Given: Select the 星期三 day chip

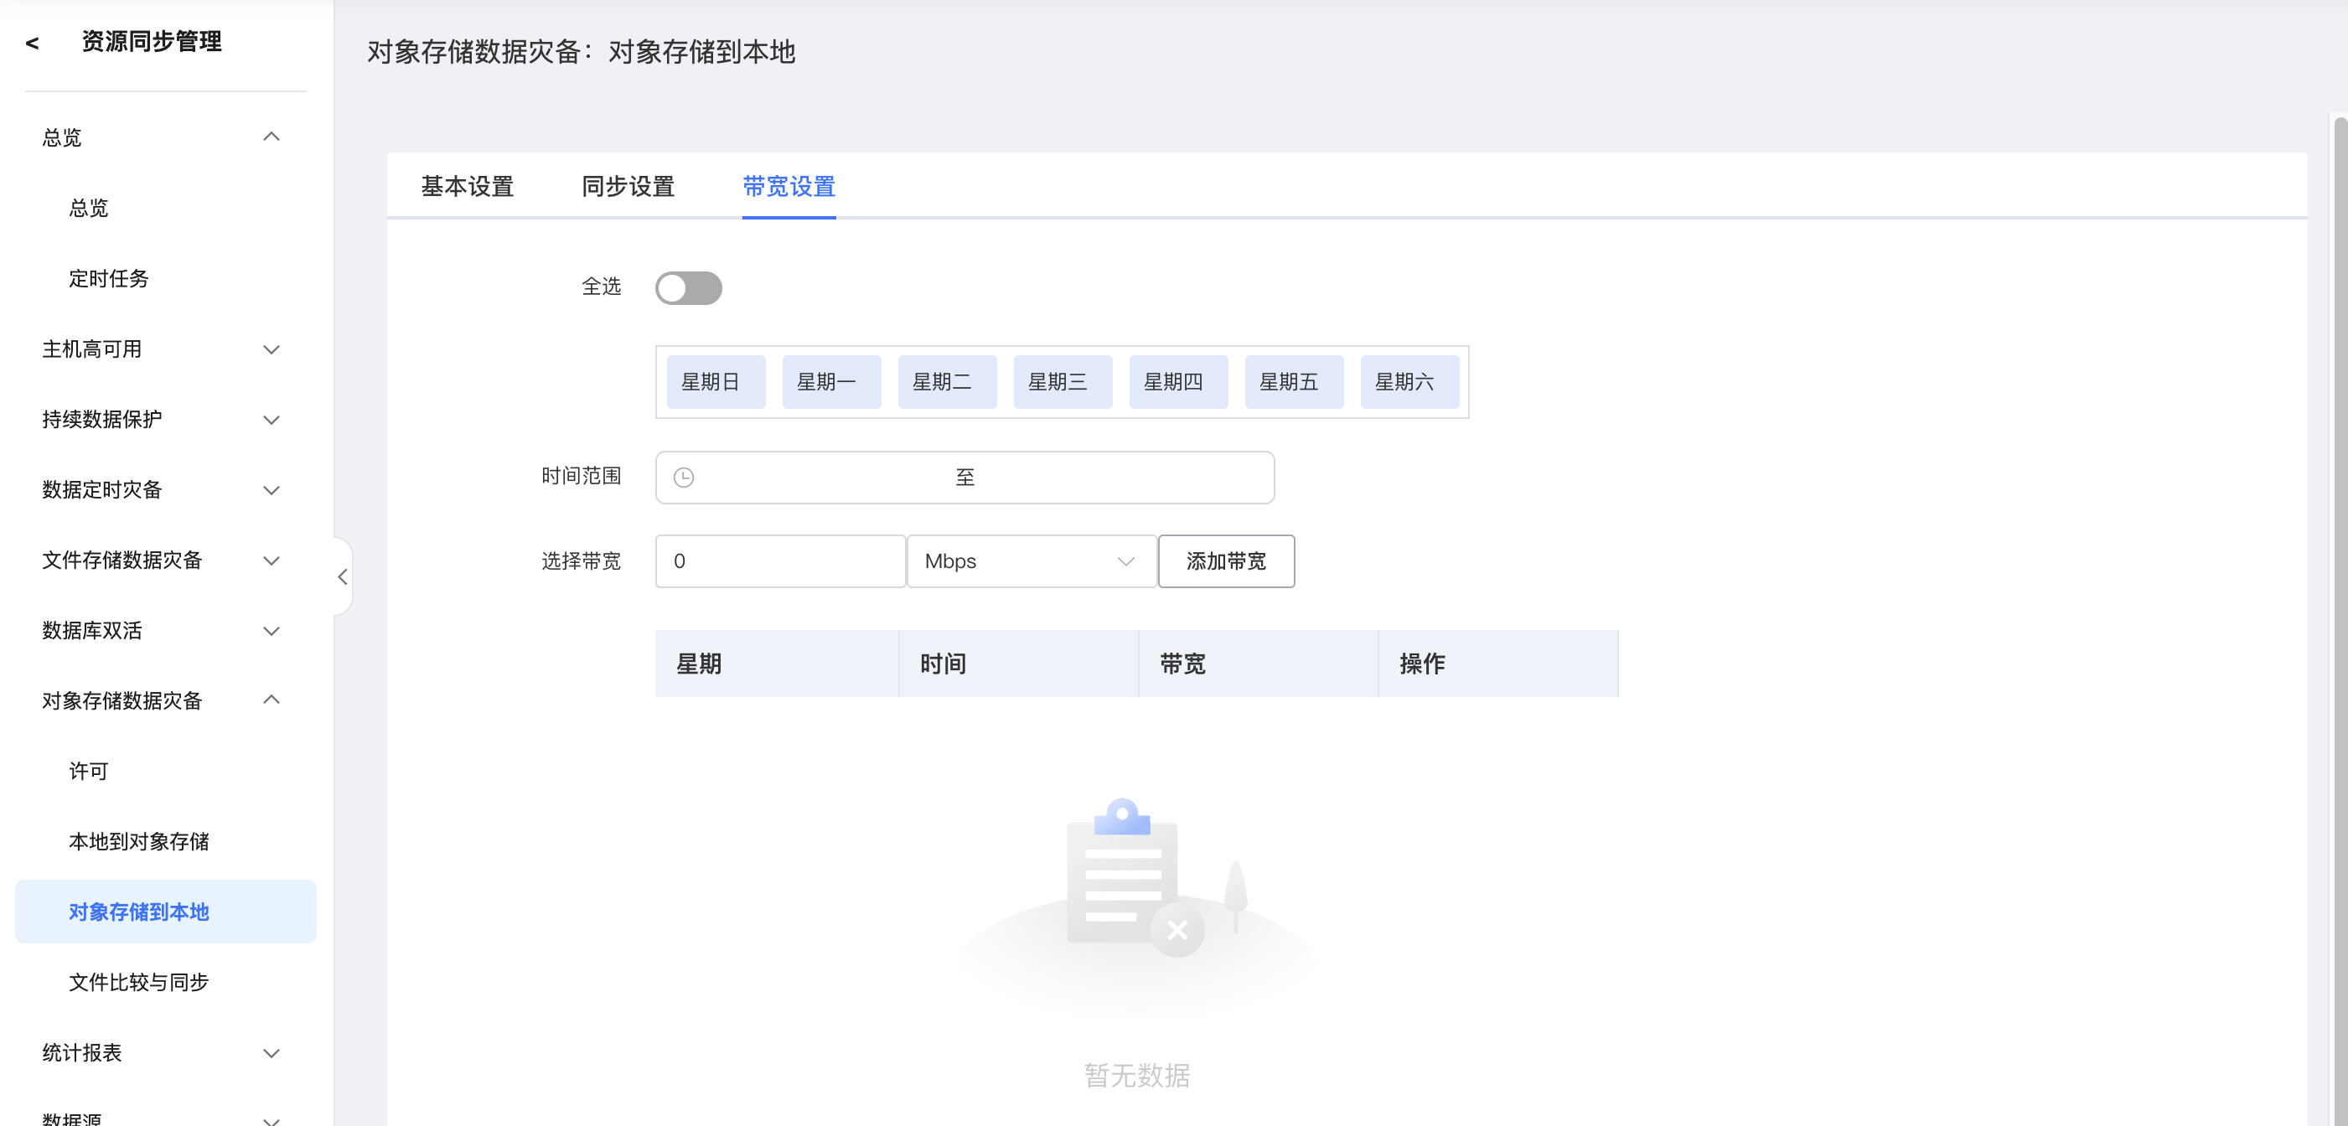Looking at the screenshot, I should [1062, 382].
